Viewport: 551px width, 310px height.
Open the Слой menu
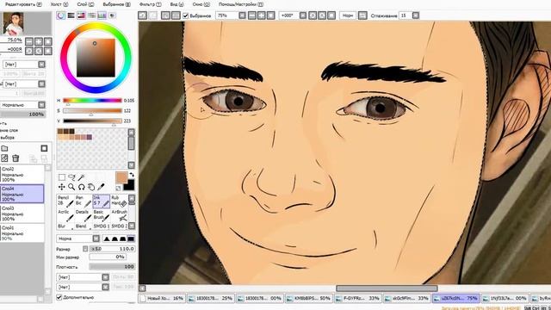[85, 4]
